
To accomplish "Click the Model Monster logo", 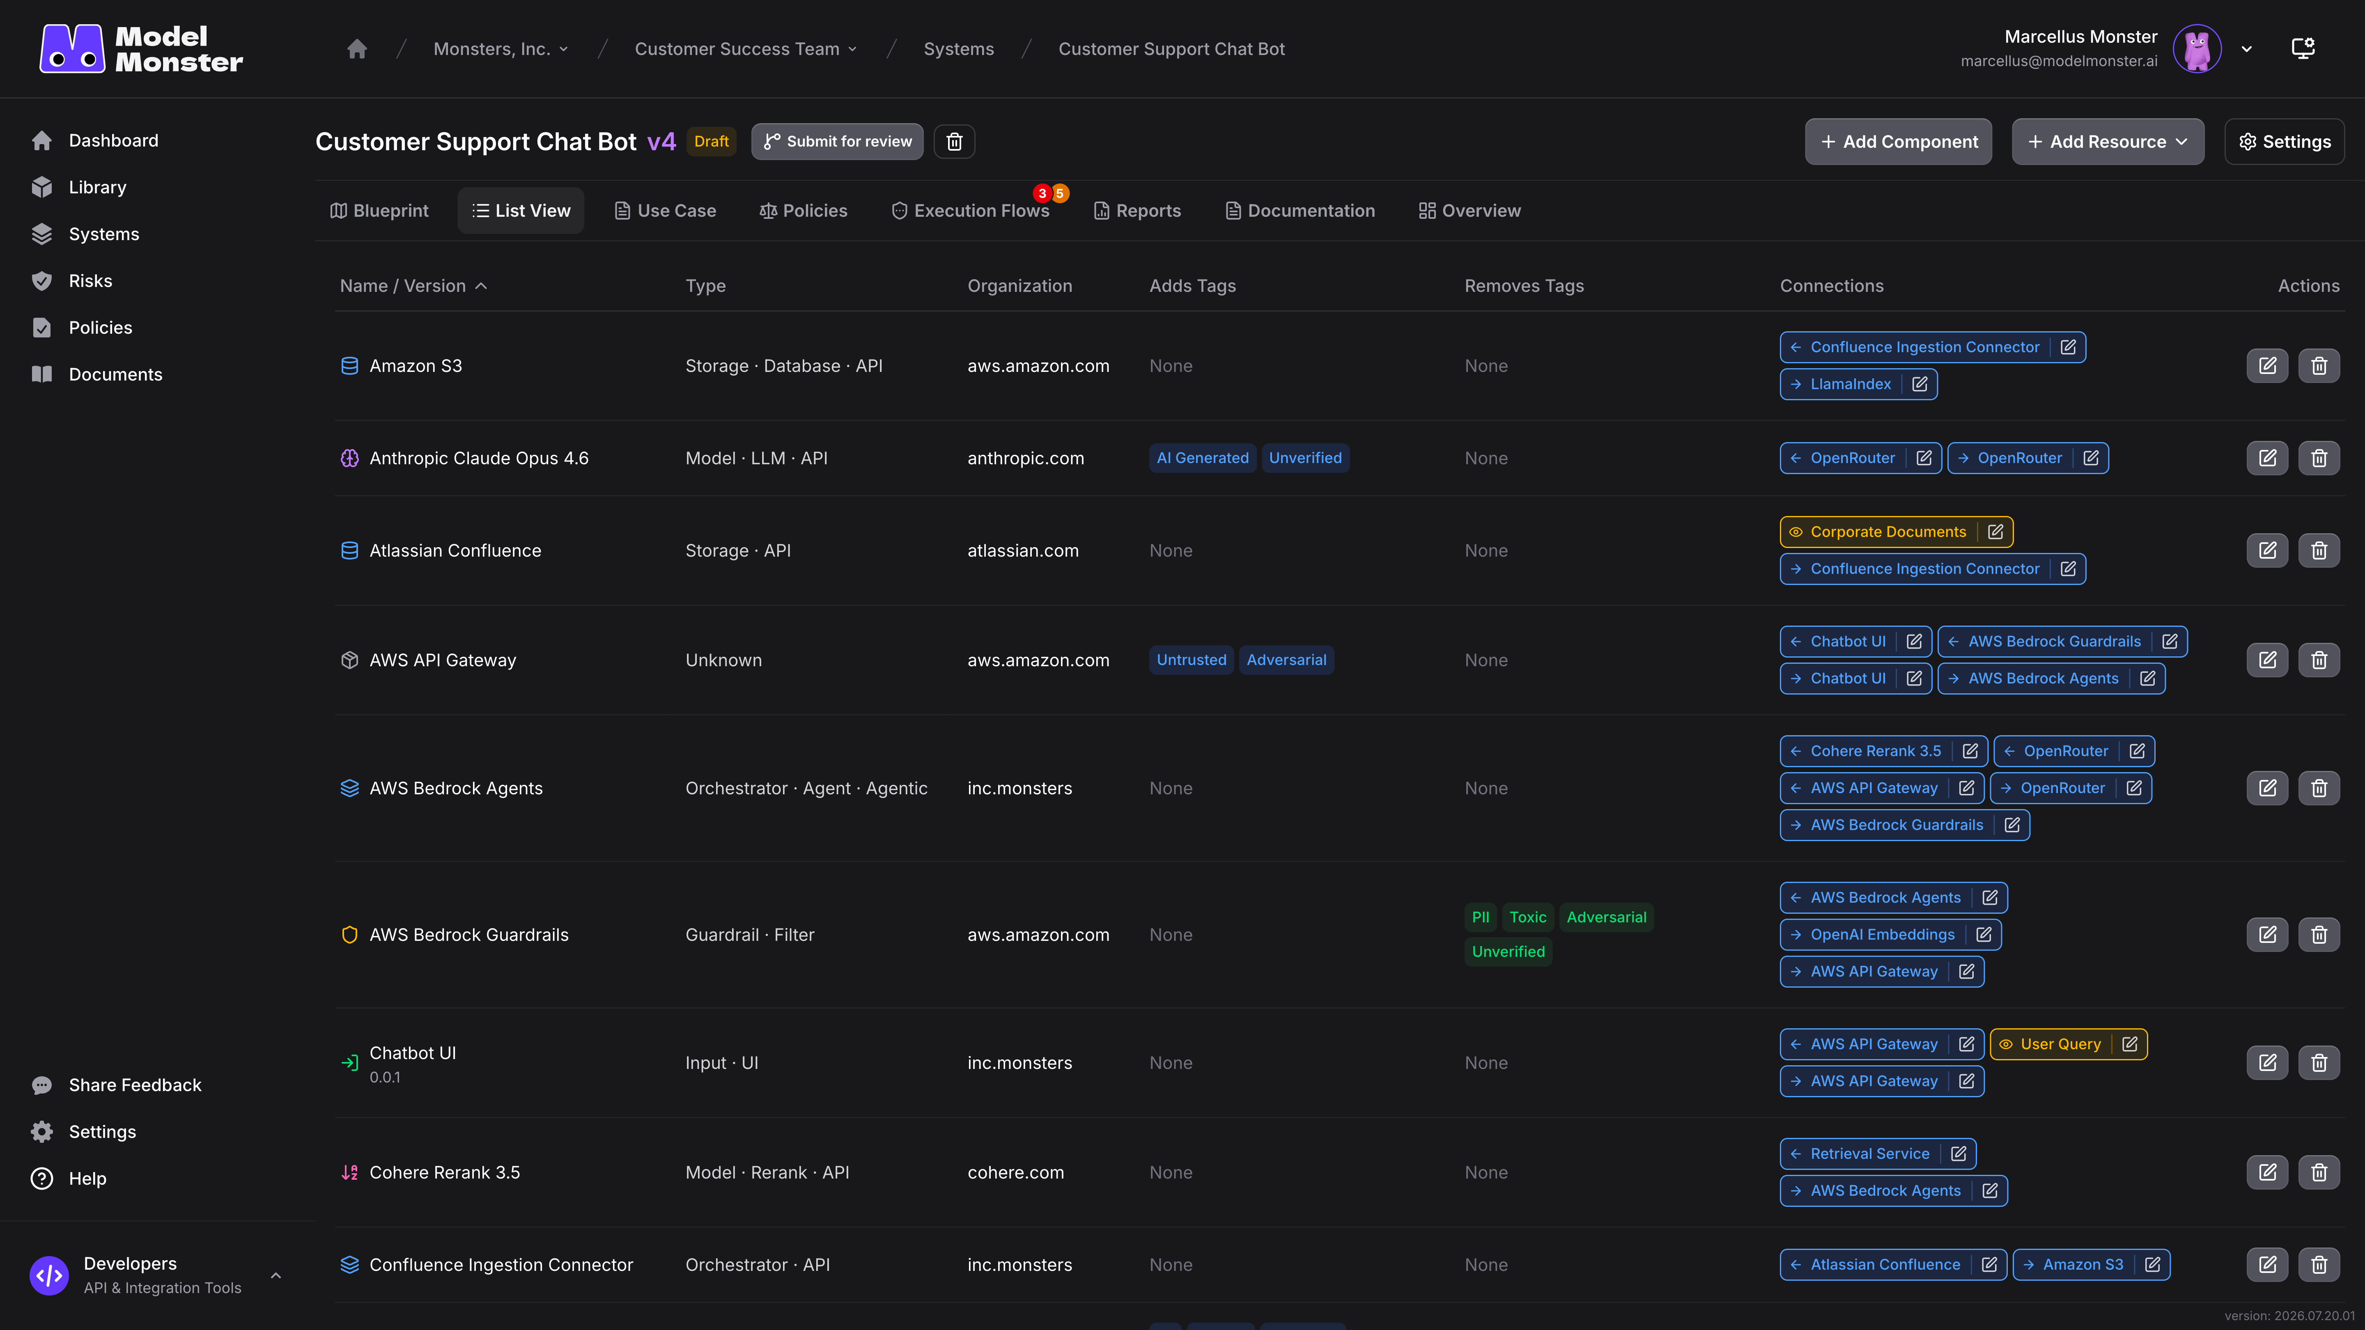I will tap(141, 49).
